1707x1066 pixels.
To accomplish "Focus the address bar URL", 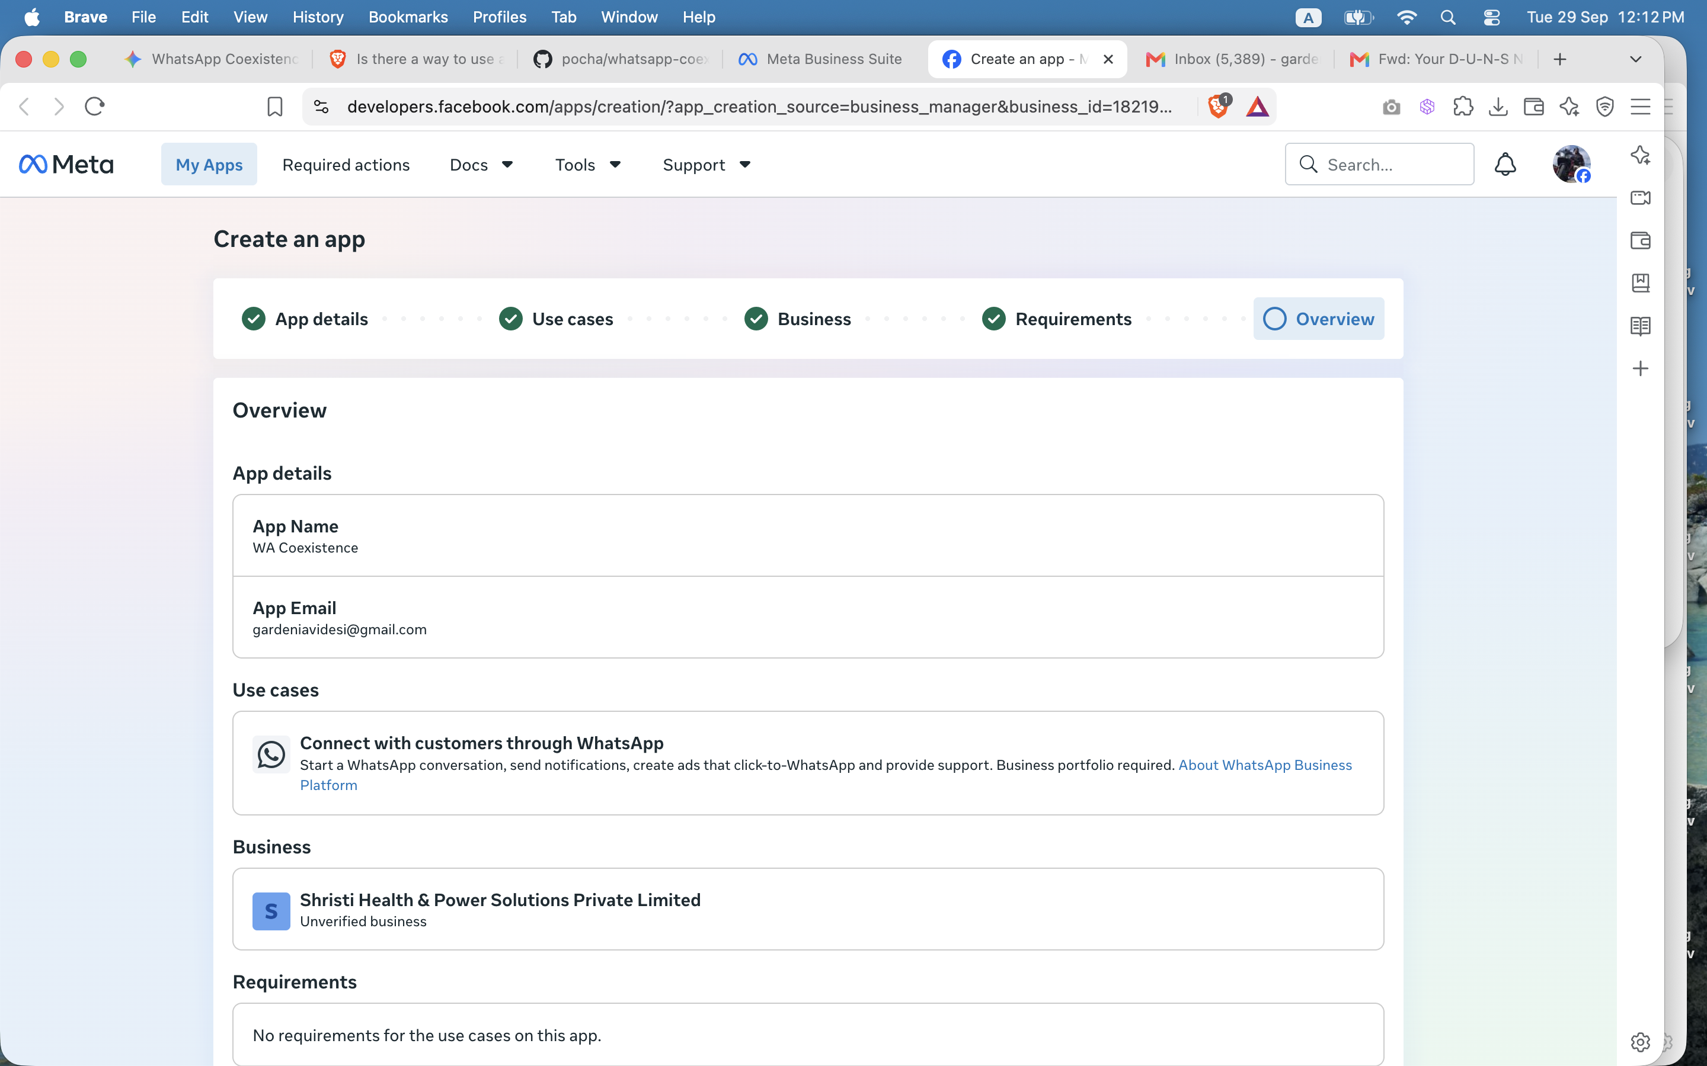I will (760, 107).
